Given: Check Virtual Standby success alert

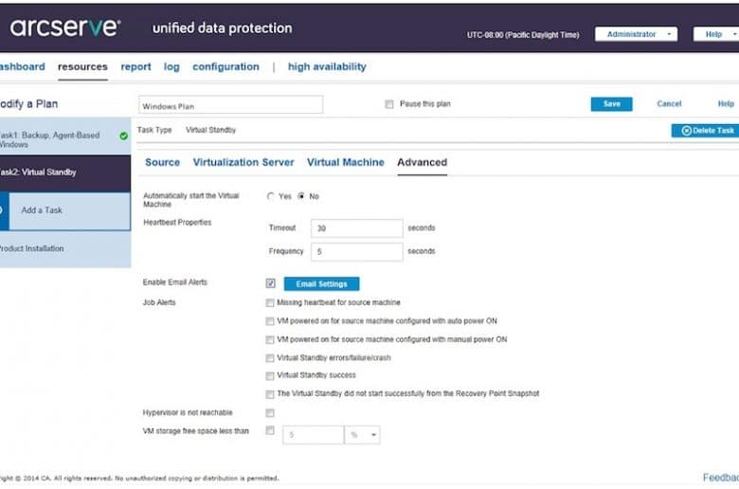Looking at the screenshot, I should click(x=270, y=376).
